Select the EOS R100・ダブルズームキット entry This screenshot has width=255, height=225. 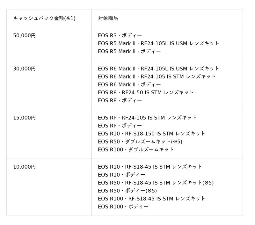(136, 149)
